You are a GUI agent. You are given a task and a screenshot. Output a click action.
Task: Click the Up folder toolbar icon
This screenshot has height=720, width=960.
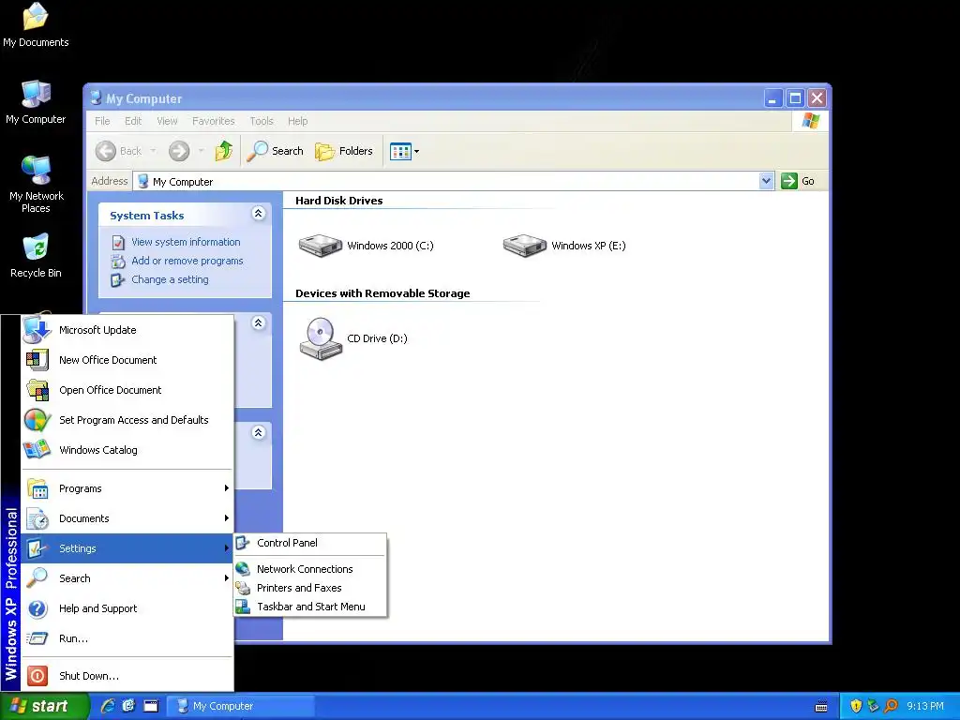point(223,151)
